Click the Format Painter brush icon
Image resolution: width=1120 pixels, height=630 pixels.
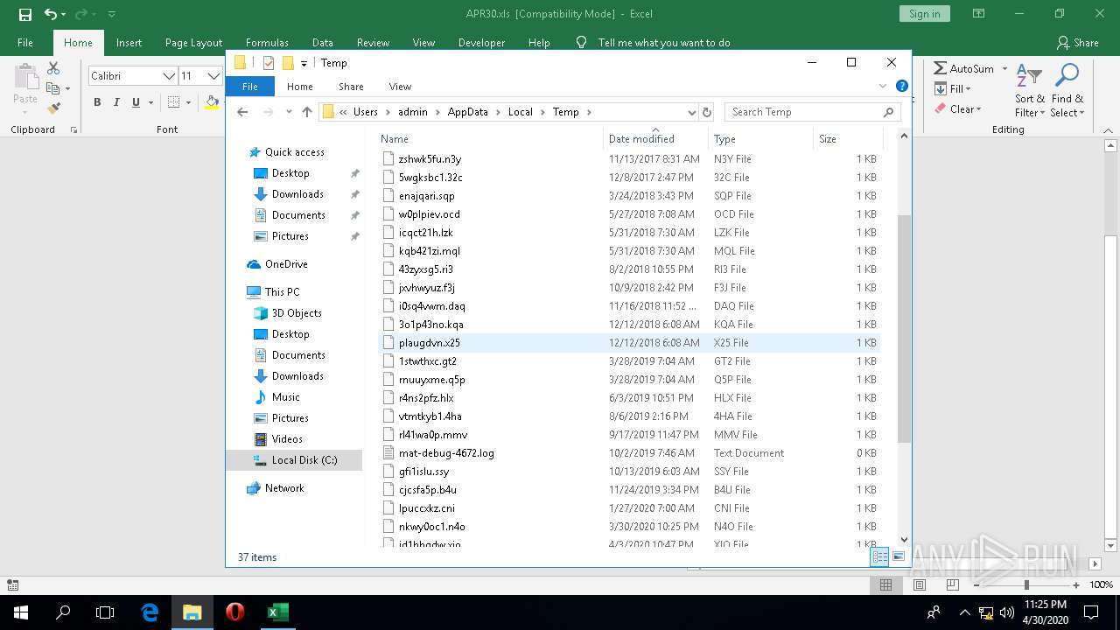[x=53, y=108]
